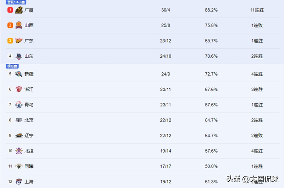284x188 pixels.
Task: Select the 季后赛 section label
Action: pos(12,66)
